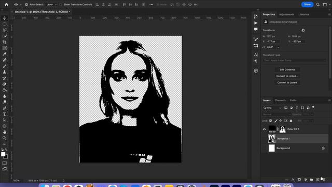Select the Frame tool

pos(5,48)
